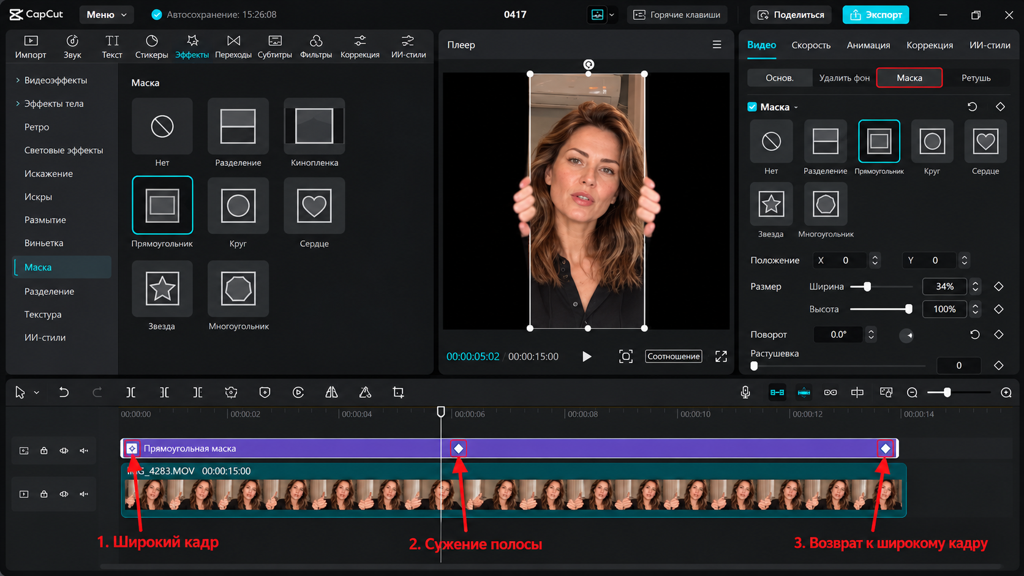Open the Стикеры (Stickers) tool
The height and width of the screenshot is (576, 1024).
point(151,47)
